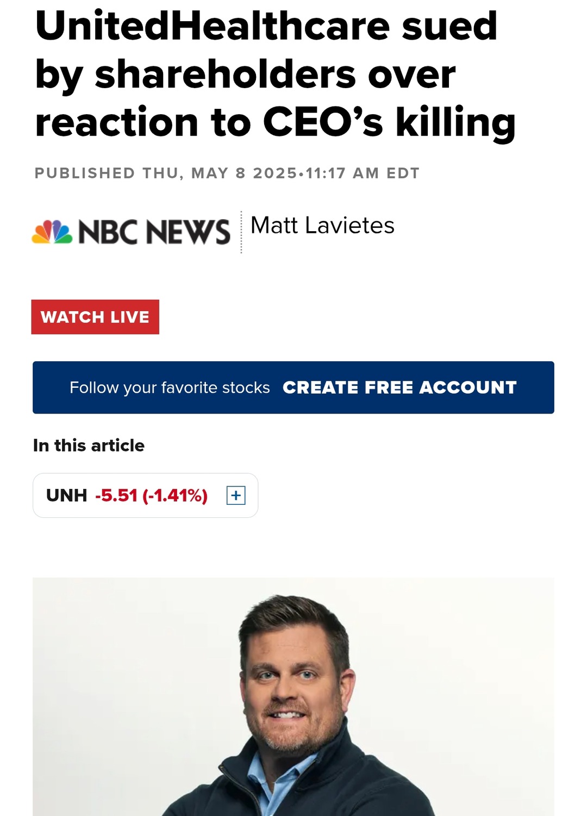Image resolution: width=587 pixels, height=816 pixels.
Task: Open the article photo of the man
Action: tap(293, 696)
